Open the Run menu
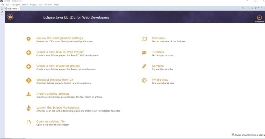The height and width of the screenshot is (139, 265). coord(40,4)
